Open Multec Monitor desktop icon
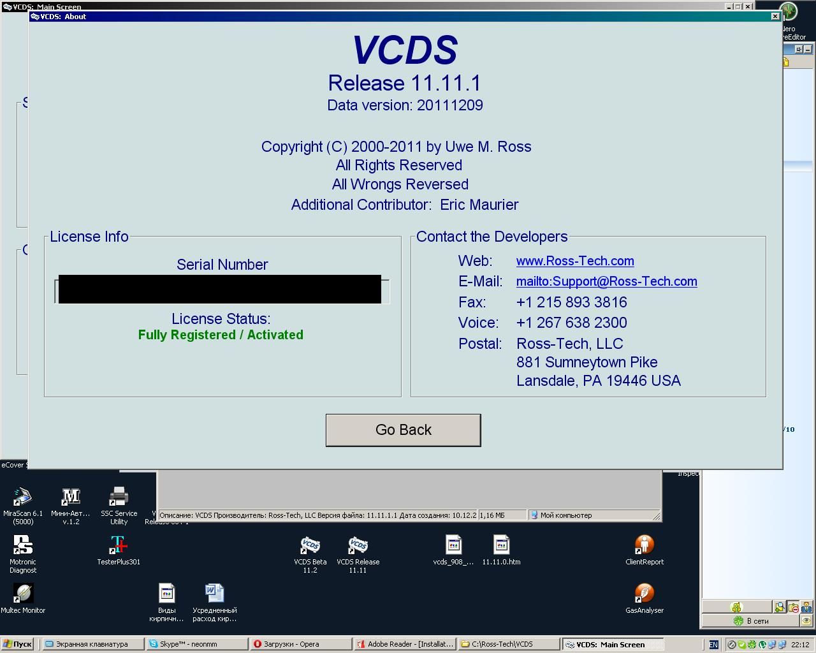 tap(23, 599)
